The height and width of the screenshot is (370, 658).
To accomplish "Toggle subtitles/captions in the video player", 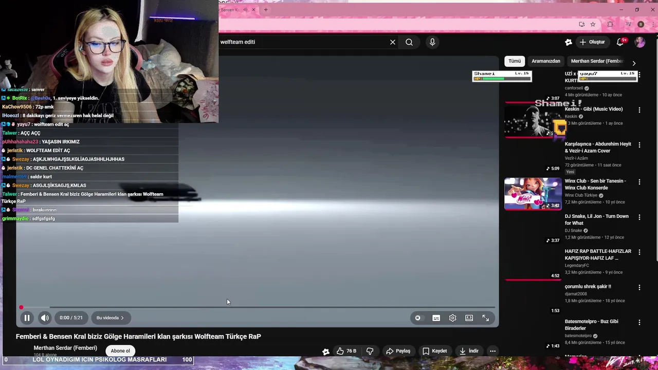I will click(x=436, y=318).
